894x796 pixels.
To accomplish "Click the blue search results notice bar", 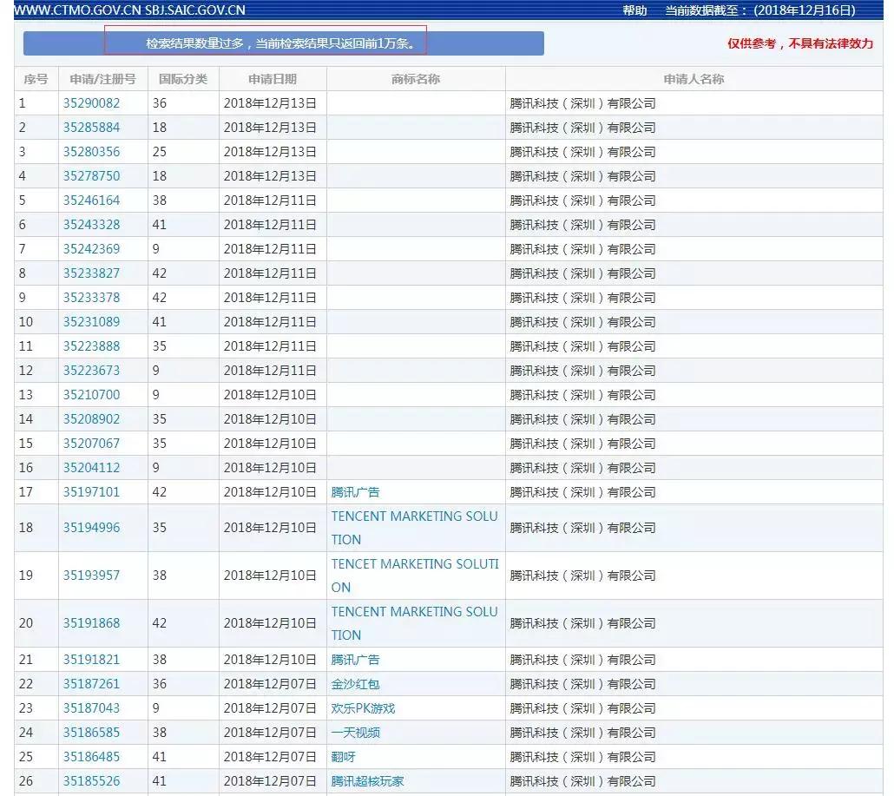I will (283, 43).
